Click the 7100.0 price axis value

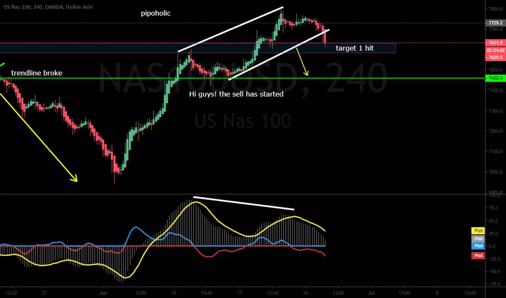click(495, 151)
